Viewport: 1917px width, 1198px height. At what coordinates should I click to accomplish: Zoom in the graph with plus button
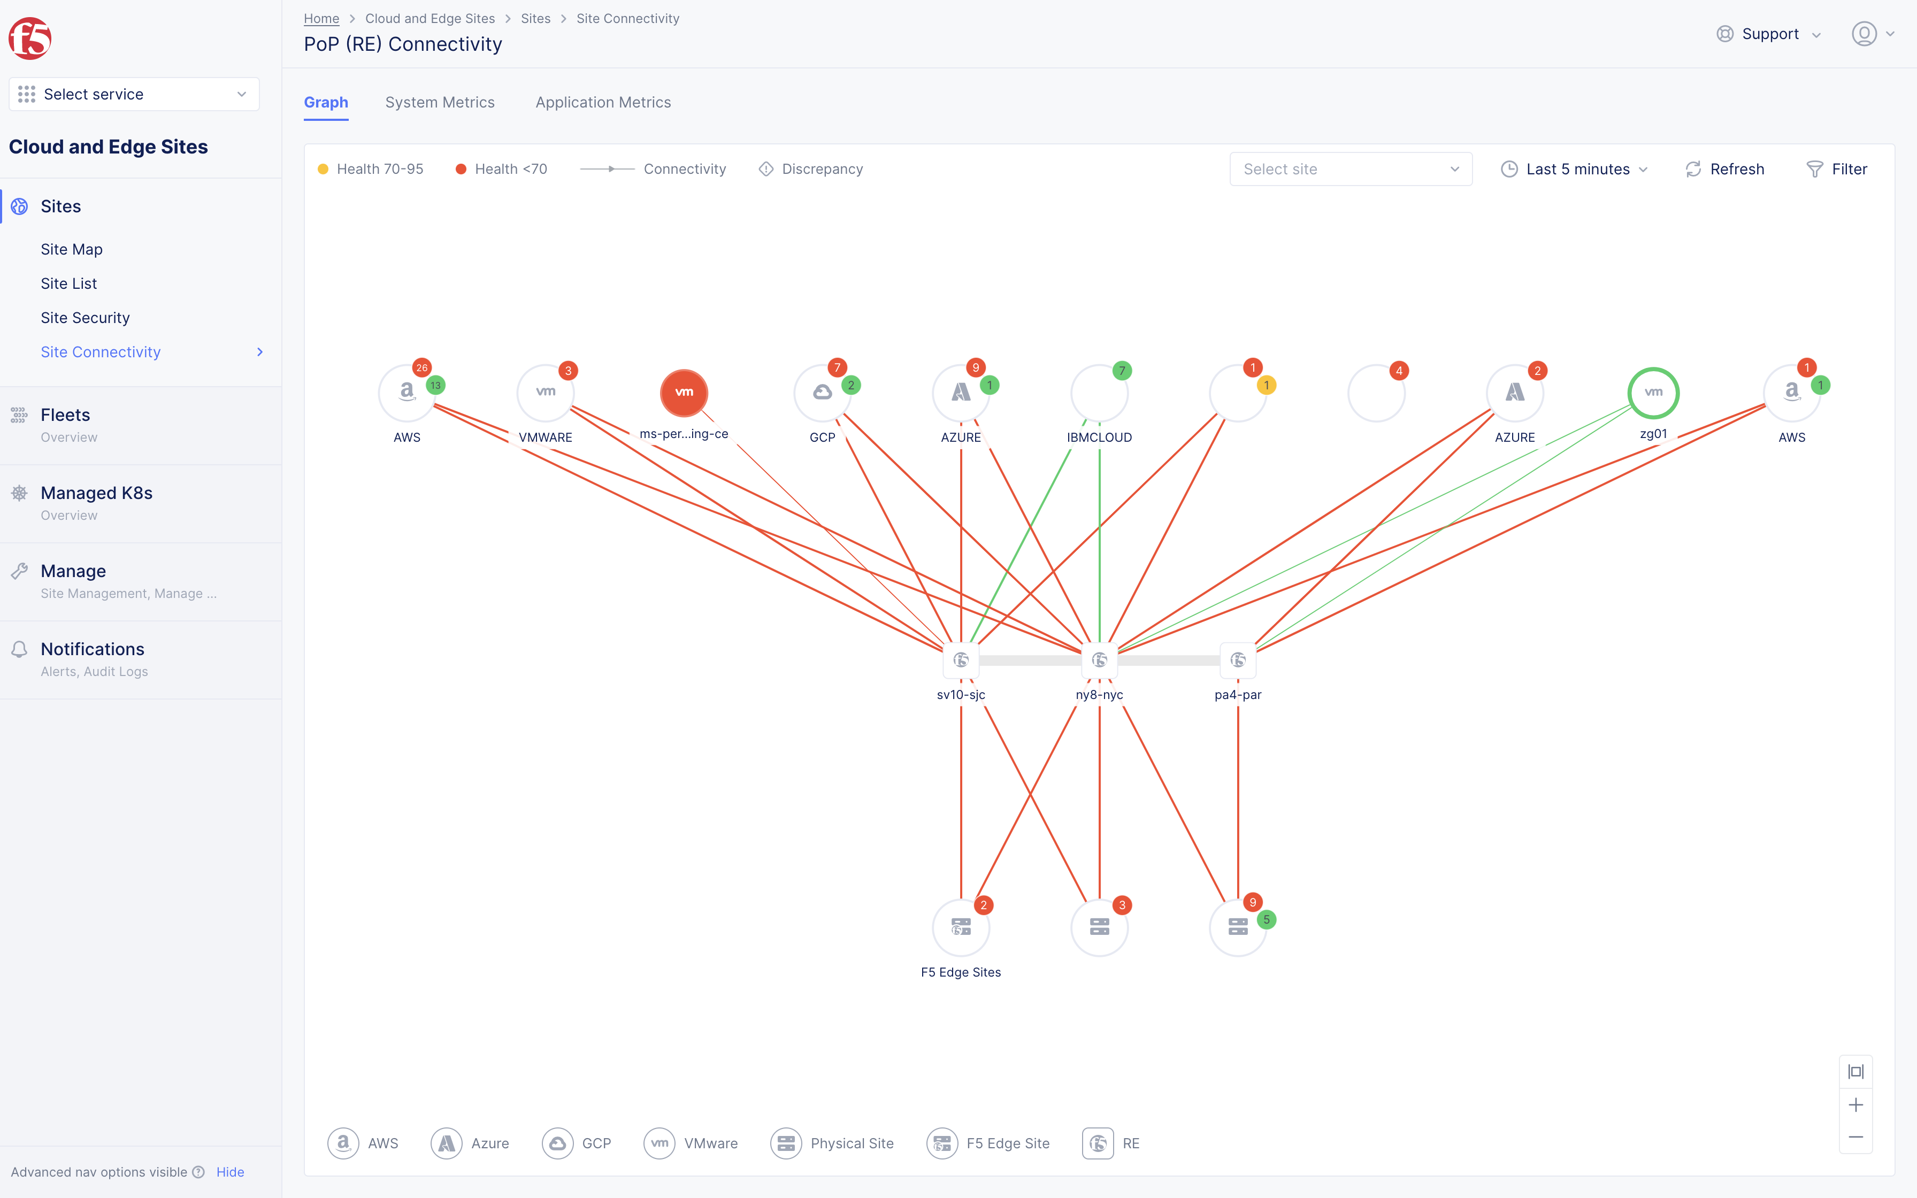[x=1856, y=1104]
